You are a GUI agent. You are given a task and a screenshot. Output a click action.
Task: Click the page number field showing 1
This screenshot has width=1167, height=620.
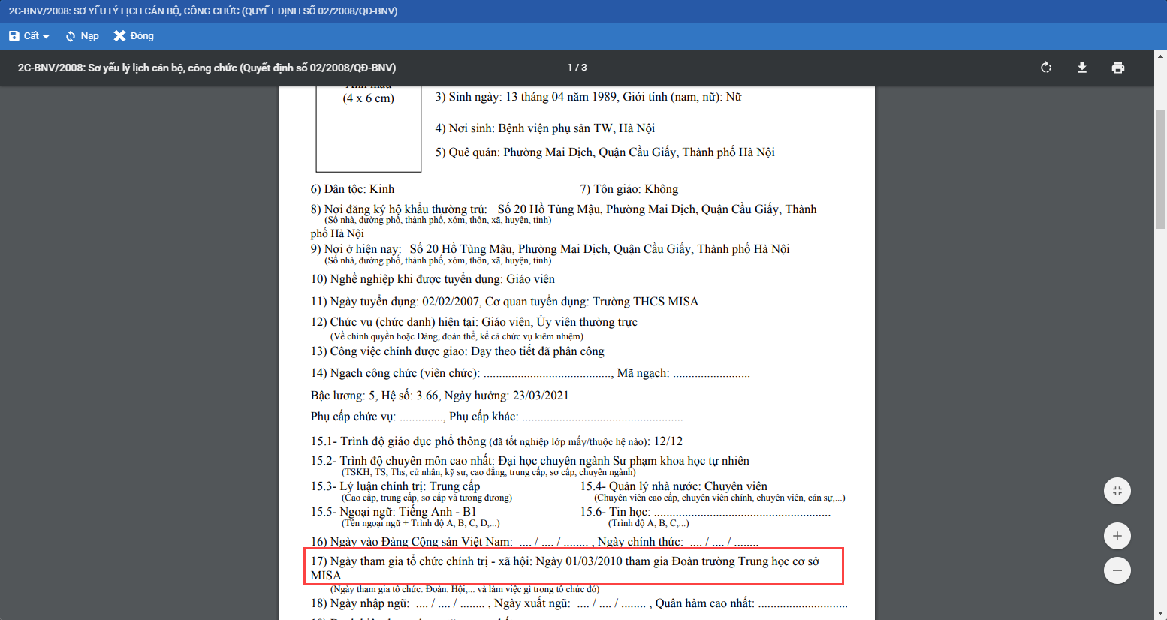click(x=570, y=68)
